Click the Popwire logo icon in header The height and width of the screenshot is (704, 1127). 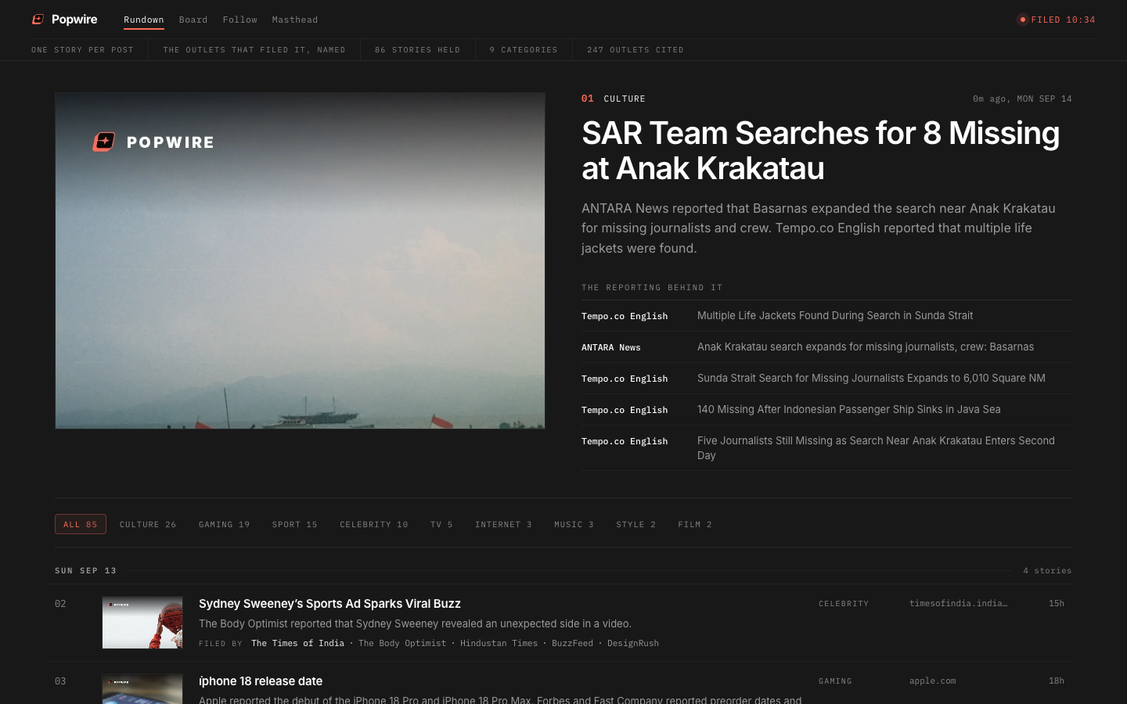[38, 20]
